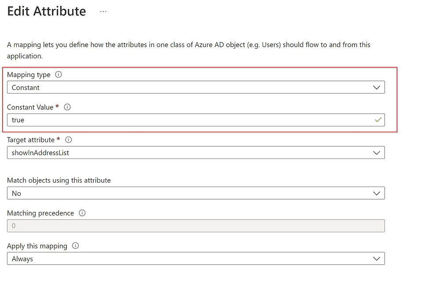431x288 pixels.
Task: Expand the Apply this mapping dropdown showing Always
Action: 196,259
